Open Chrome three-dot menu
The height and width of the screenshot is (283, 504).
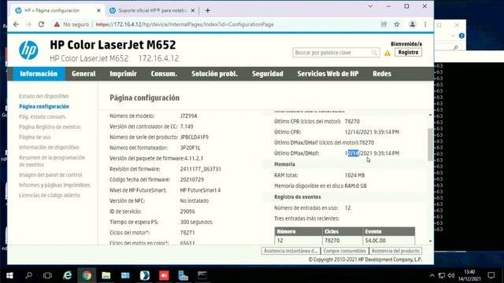coord(425,24)
